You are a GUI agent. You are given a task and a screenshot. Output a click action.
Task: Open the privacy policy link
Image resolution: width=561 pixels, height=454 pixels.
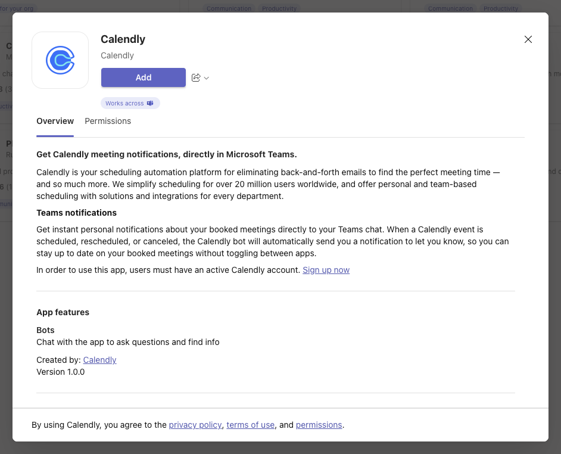point(195,425)
